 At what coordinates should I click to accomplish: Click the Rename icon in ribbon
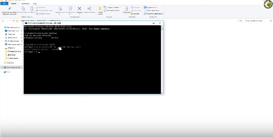coord(89,8)
